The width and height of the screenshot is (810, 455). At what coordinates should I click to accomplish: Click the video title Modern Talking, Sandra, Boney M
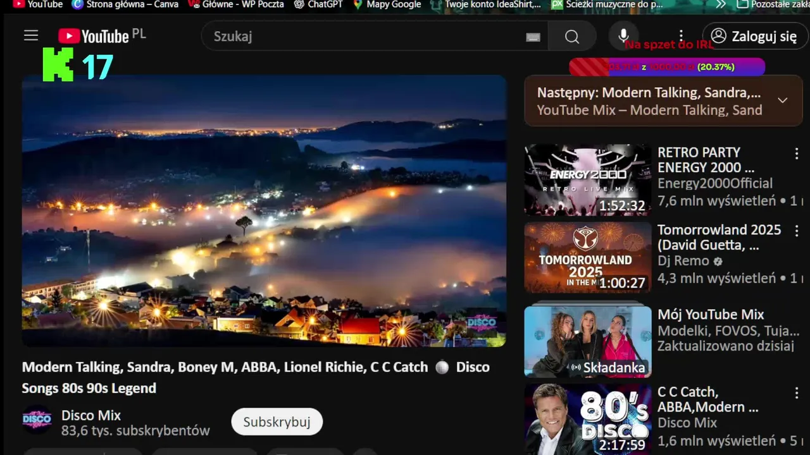[256, 377]
